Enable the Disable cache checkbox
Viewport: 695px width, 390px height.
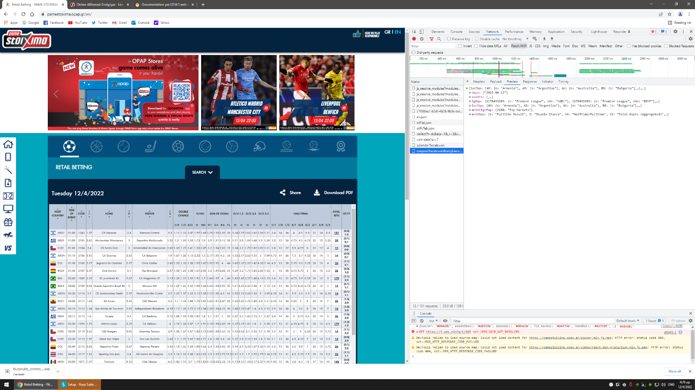coord(477,39)
